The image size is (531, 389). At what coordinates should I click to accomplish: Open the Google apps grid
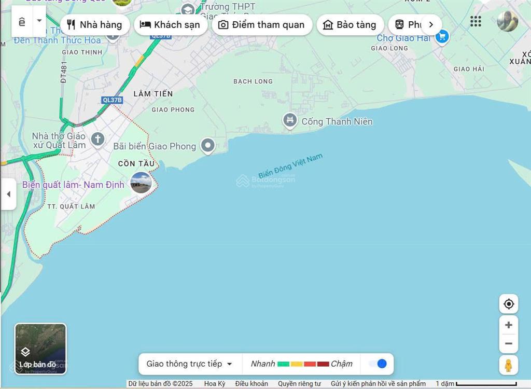(476, 21)
